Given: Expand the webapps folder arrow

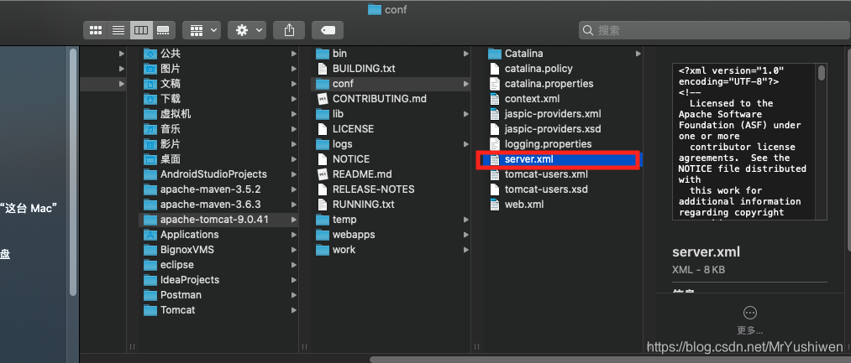Looking at the screenshot, I should click(x=466, y=235).
